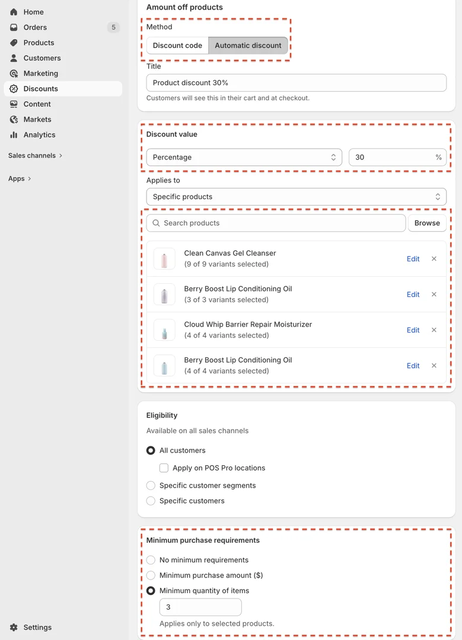462x640 pixels.
Task: Edit Berry Boost Lip Oil (3 of 3 variants)
Action: [413, 295]
